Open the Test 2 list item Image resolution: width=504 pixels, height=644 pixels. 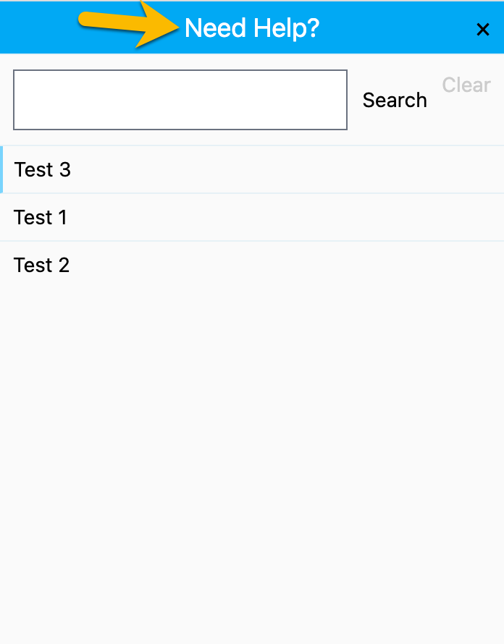click(x=42, y=266)
